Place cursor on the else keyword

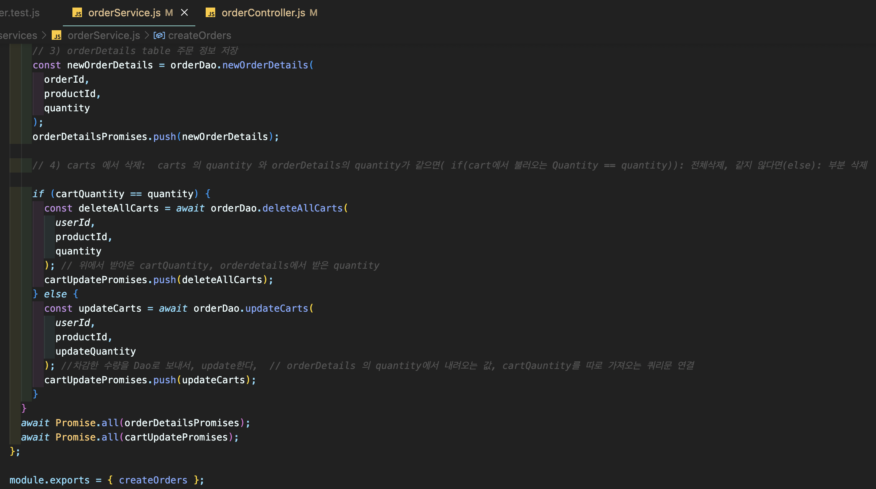coord(55,294)
